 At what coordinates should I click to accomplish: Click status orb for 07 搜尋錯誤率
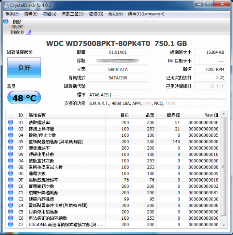click(11, 148)
